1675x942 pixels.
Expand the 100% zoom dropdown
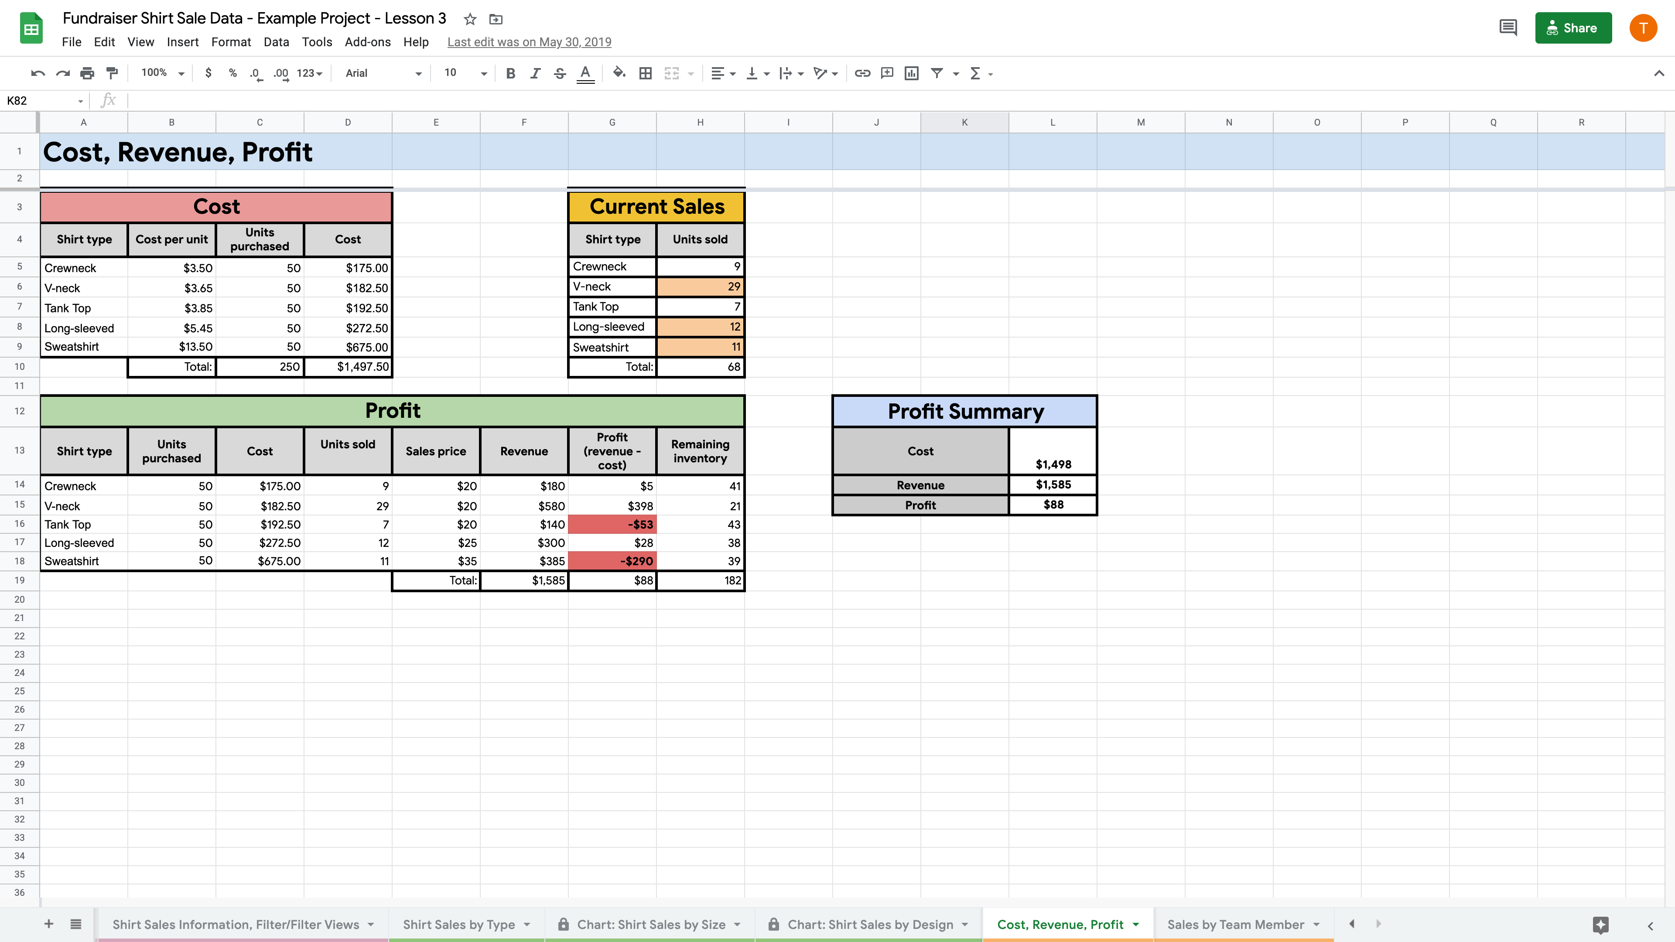[163, 73]
